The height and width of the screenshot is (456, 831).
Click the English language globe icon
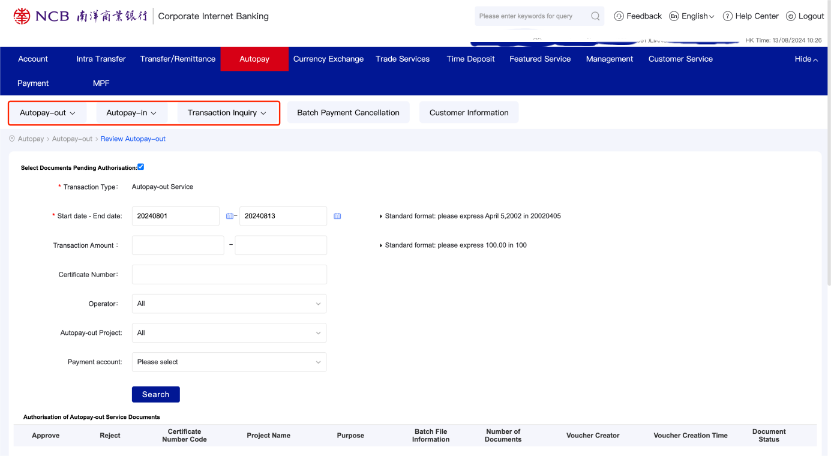(x=674, y=16)
